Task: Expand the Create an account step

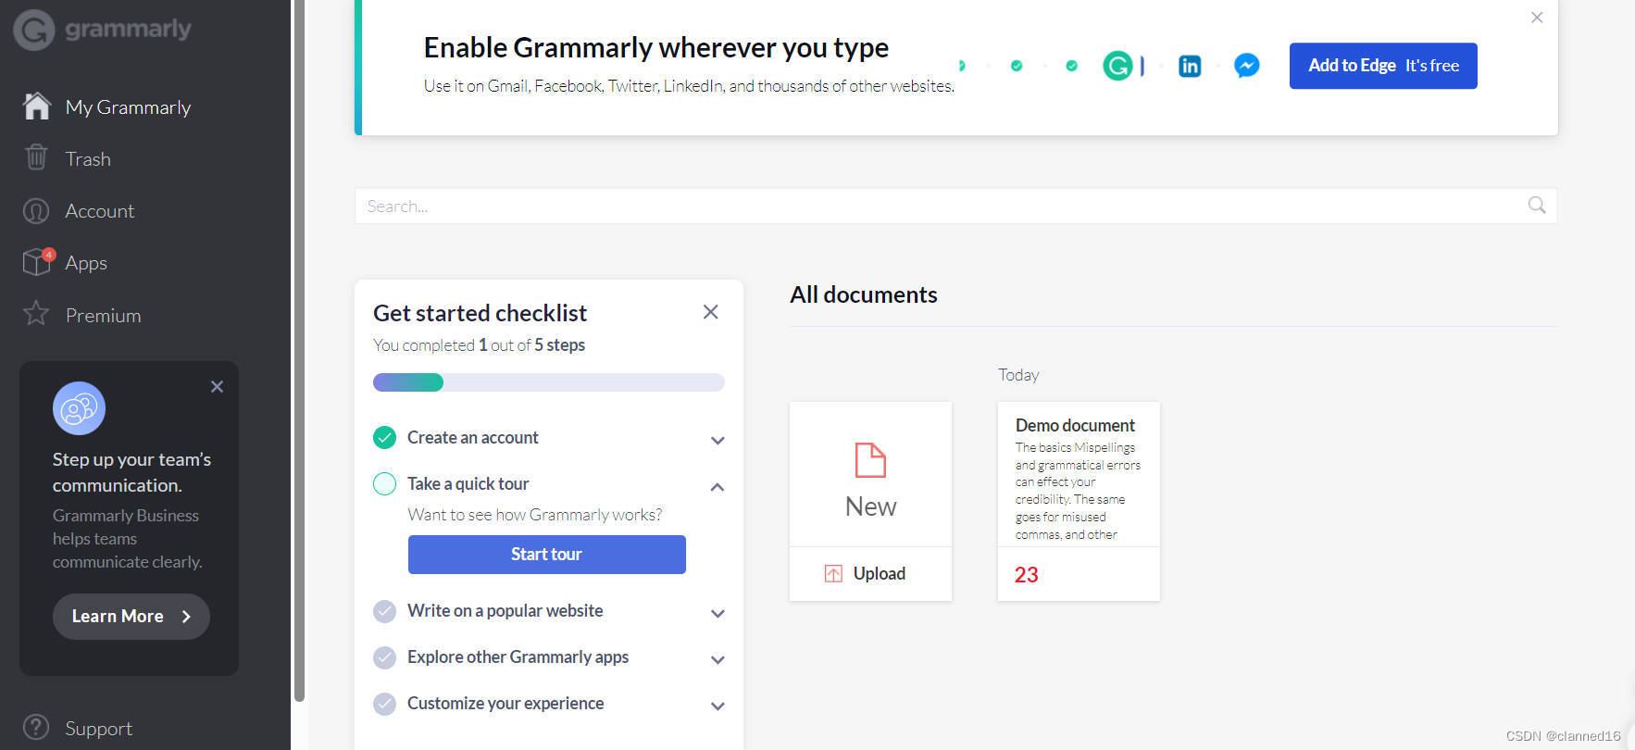Action: pos(718,441)
